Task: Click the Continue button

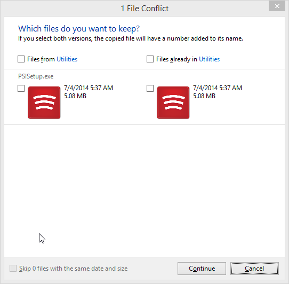Action: point(202,269)
